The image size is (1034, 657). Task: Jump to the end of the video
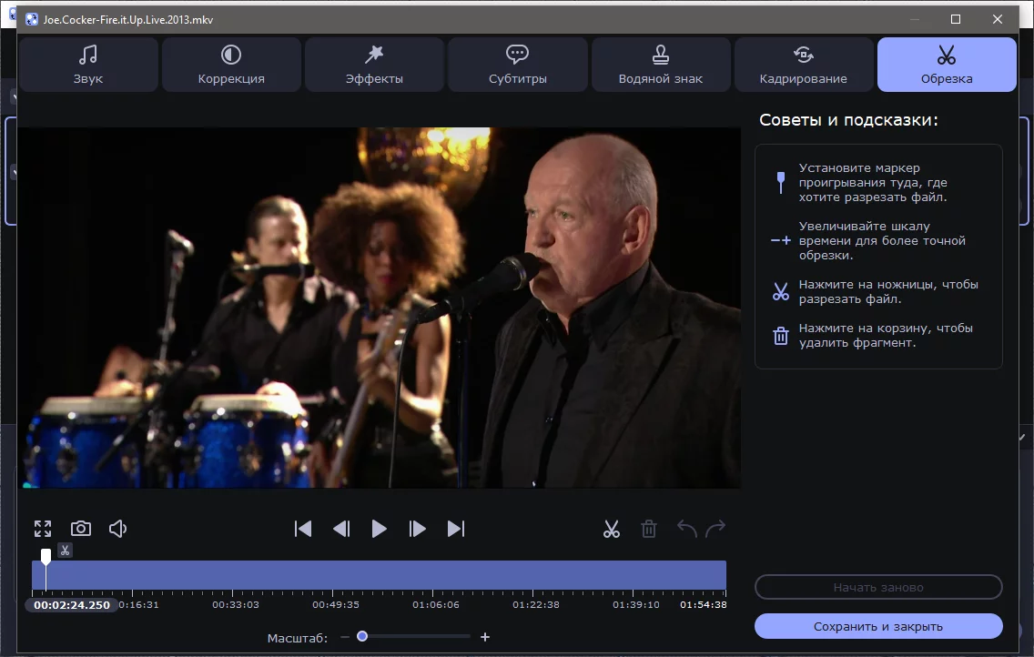tap(456, 529)
